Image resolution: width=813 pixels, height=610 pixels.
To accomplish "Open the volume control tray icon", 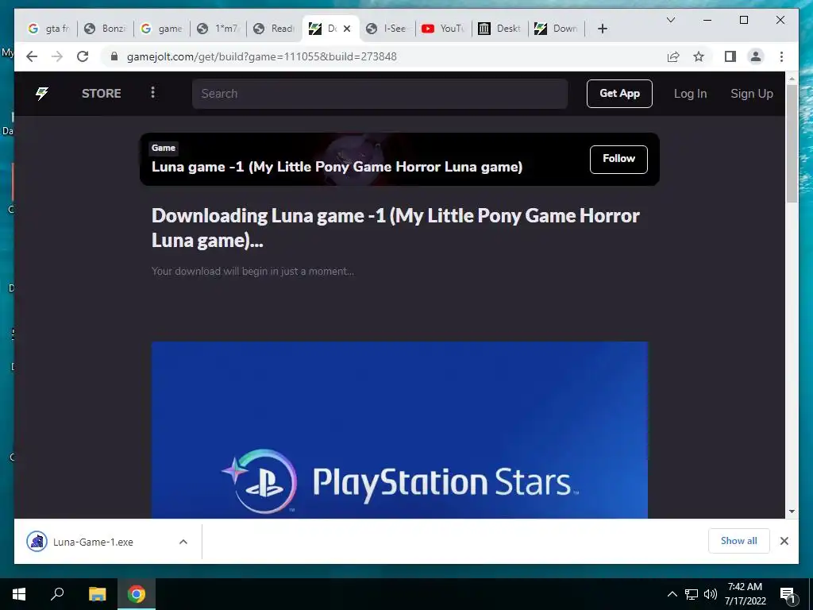I will click(711, 594).
